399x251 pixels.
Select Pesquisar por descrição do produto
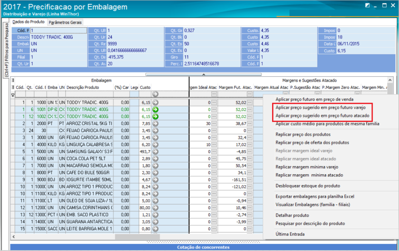310,223
